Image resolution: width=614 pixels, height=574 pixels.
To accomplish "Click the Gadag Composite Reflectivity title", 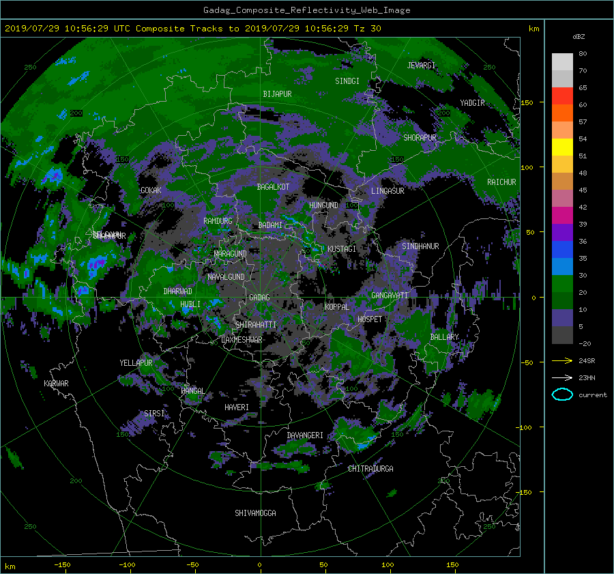I will (x=306, y=10).
